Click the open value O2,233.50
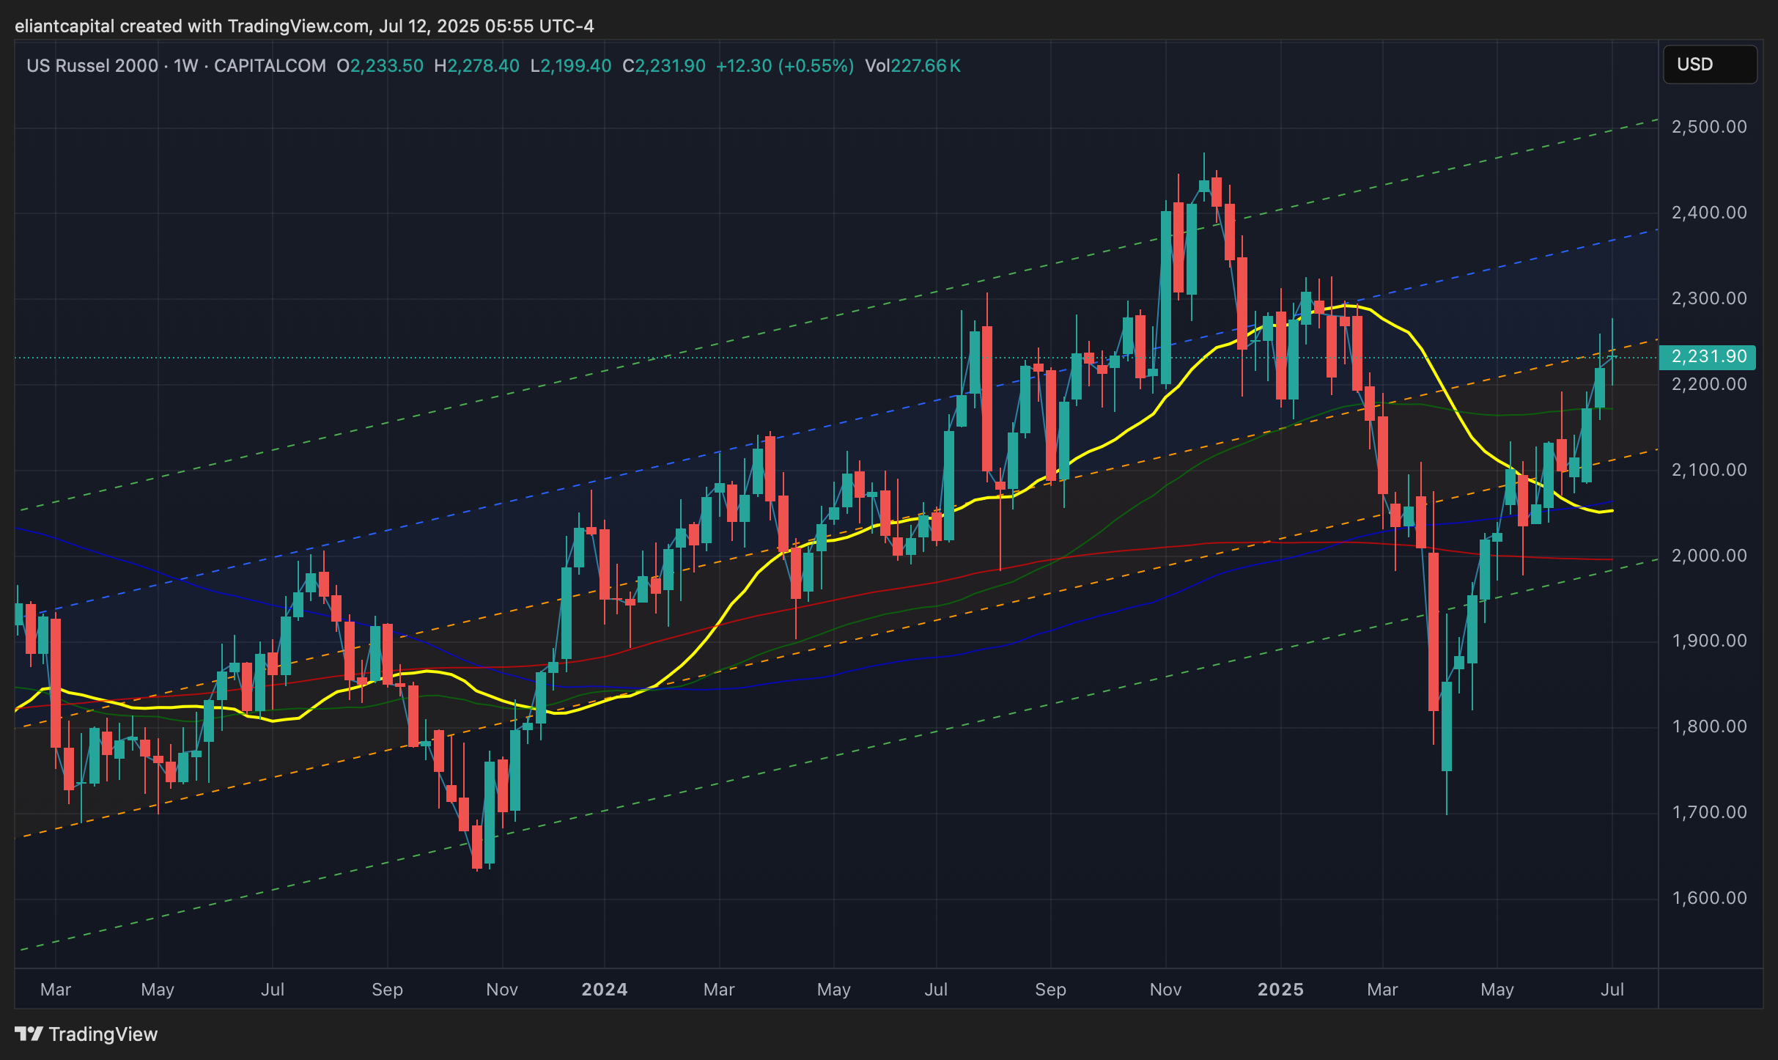Screen dimensions: 1778x1060 point(380,66)
